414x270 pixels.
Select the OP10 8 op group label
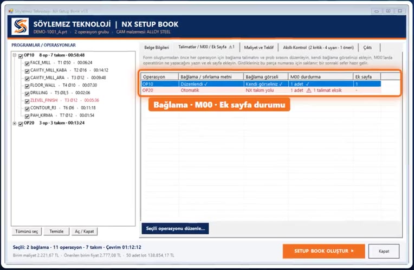(x=54, y=55)
